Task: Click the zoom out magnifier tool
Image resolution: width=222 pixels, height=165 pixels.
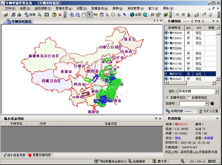Action: pos(78,15)
